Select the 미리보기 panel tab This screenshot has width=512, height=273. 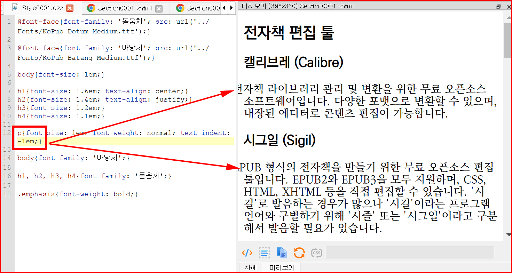click(x=282, y=267)
